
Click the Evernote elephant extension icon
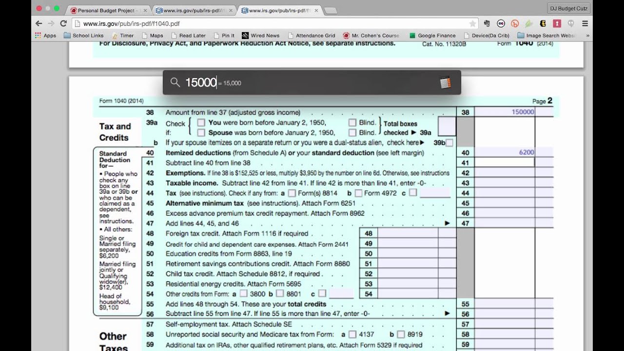click(487, 23)
